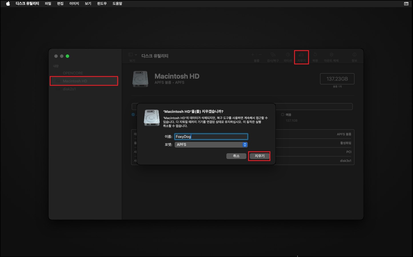Click the 여유 free space legend label
This screenshot has height=257, width=413.
tap(288, 115)
